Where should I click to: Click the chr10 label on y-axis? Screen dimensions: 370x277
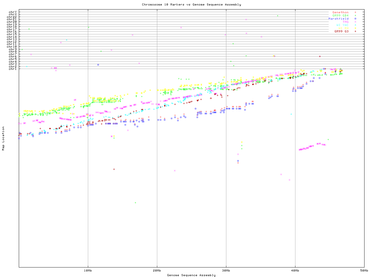[12, 47]
